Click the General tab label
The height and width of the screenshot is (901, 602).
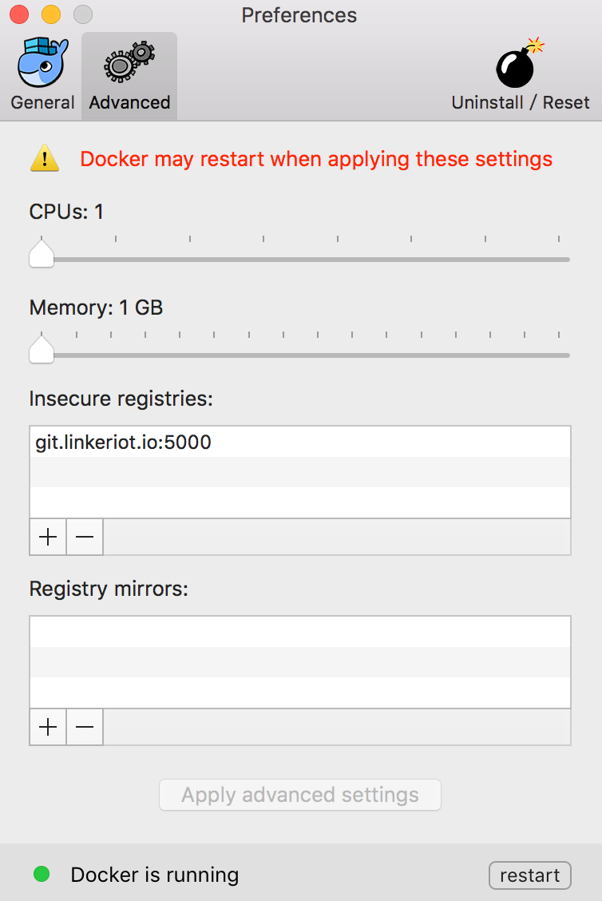pos(42,102)
